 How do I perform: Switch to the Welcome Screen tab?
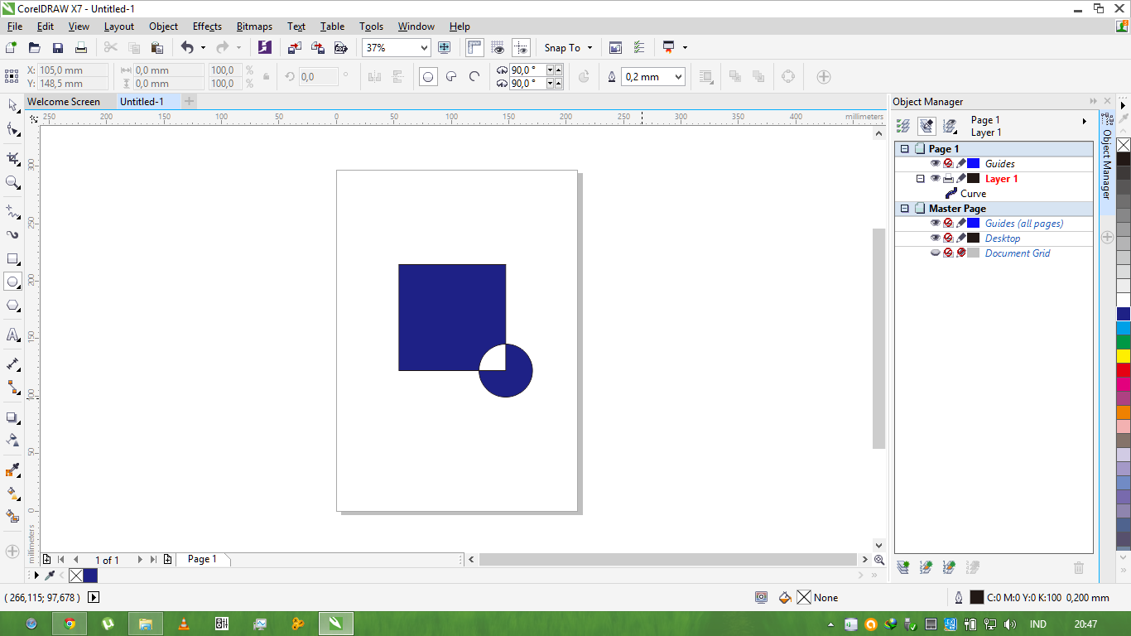click(x=62, y=101)
